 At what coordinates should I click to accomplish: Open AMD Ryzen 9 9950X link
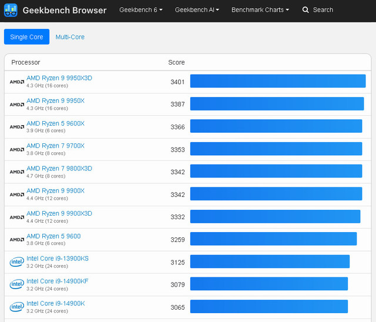(55, 100)
